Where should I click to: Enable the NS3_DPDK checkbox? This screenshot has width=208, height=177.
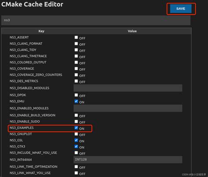click(x=76, y=95)
